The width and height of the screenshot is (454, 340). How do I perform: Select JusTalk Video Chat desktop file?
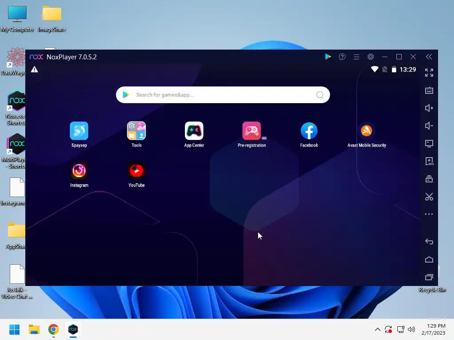[16, 282]
